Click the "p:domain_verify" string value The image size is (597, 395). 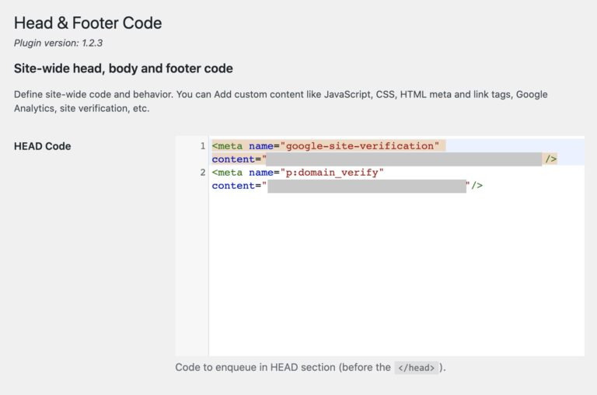click(333, 173)
